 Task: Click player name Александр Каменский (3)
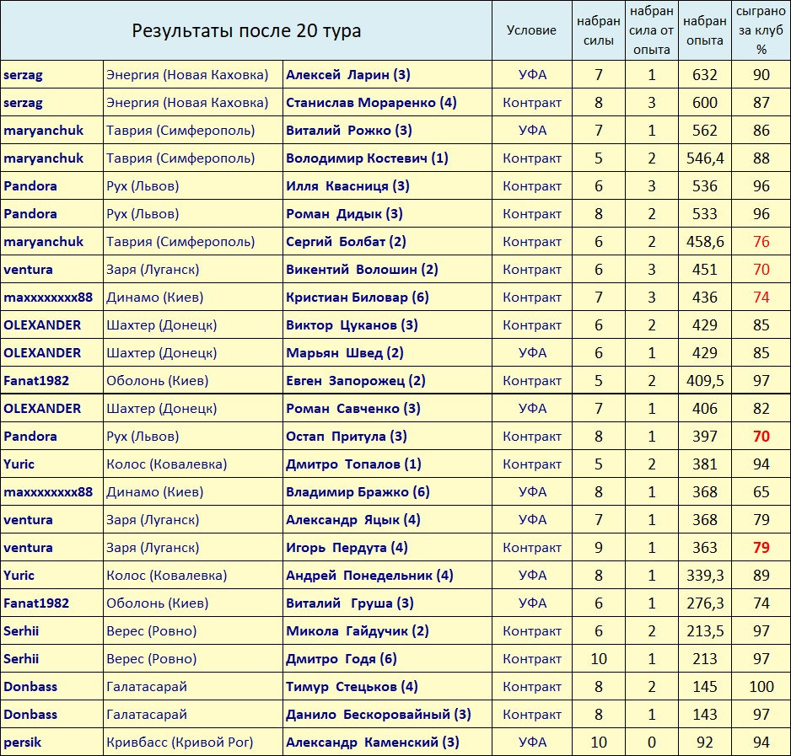tap(372, 742)
